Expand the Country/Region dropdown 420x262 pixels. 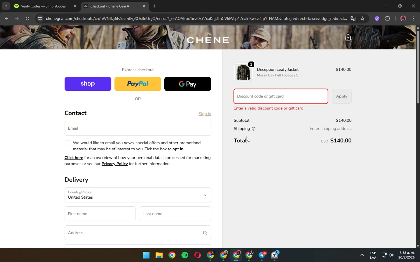[138, 195]
